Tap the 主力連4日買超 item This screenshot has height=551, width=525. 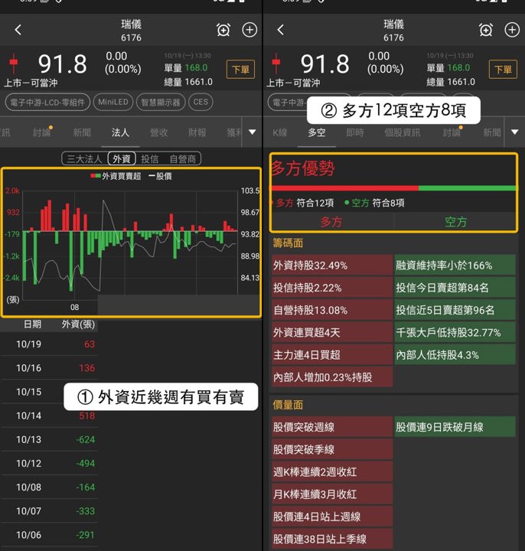tap(332, 355)
